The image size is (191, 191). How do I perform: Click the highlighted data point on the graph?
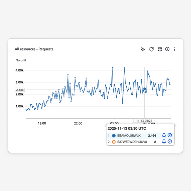tap(145, 89)
